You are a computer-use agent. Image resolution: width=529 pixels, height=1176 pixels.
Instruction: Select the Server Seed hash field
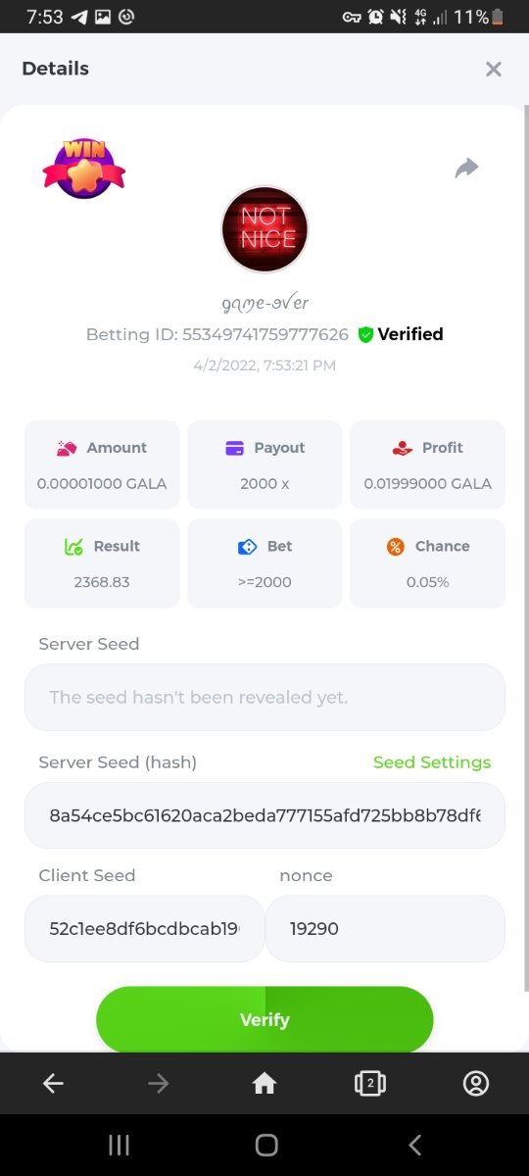pos(264,815)
